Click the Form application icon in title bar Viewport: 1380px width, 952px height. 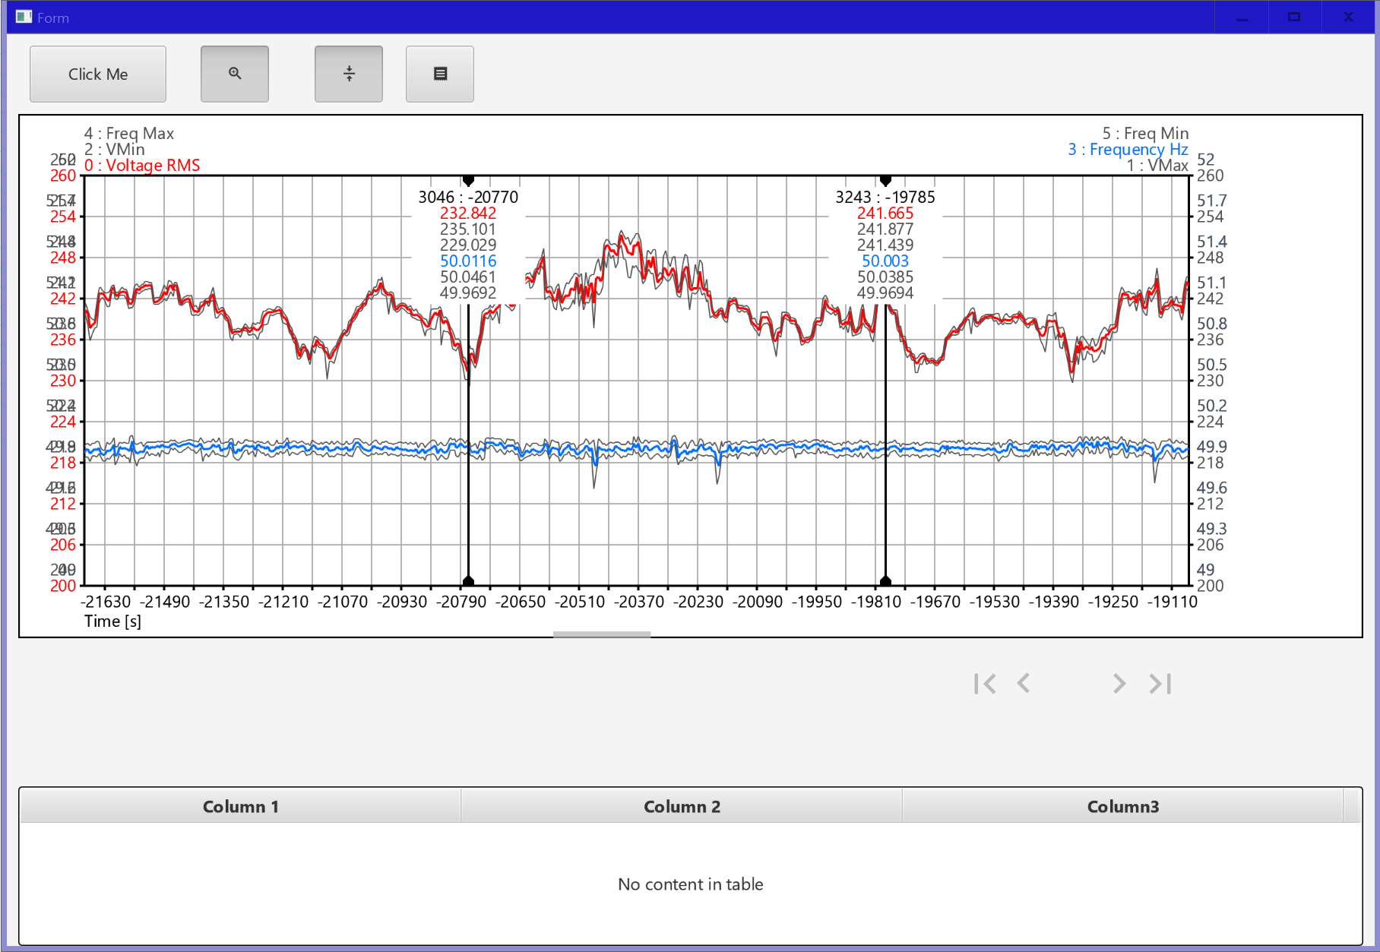coord(23,16)
